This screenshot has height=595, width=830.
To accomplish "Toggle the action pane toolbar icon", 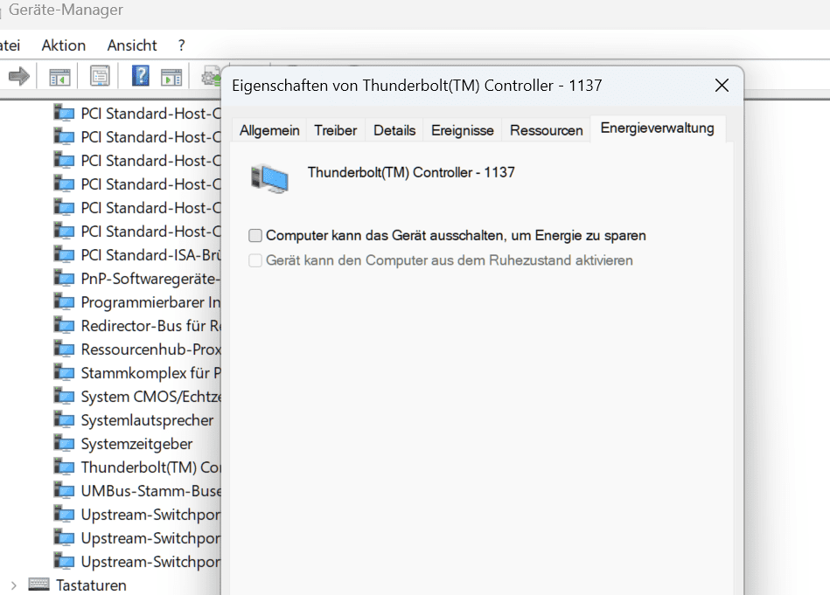I will pyautogui.click(x=171, y=77).
